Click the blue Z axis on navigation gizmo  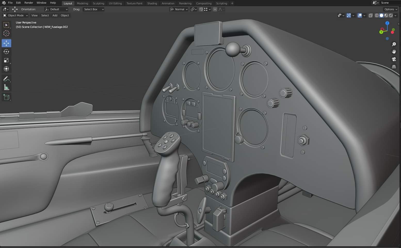click(x=387, y=23)
